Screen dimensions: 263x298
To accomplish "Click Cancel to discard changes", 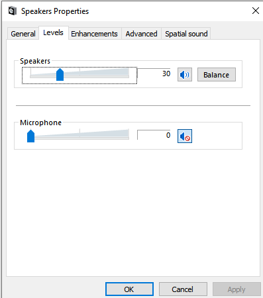I will point(183,289).
